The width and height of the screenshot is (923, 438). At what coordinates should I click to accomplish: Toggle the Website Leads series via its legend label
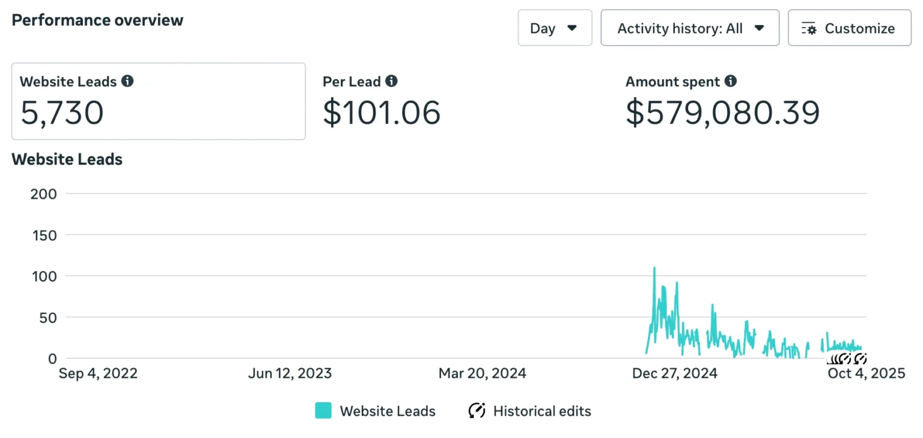click(x=388, y=410)
